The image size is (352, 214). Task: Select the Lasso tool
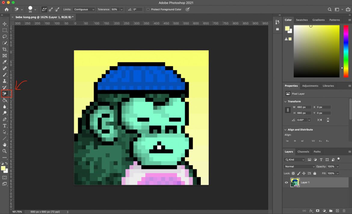(5, 36)
